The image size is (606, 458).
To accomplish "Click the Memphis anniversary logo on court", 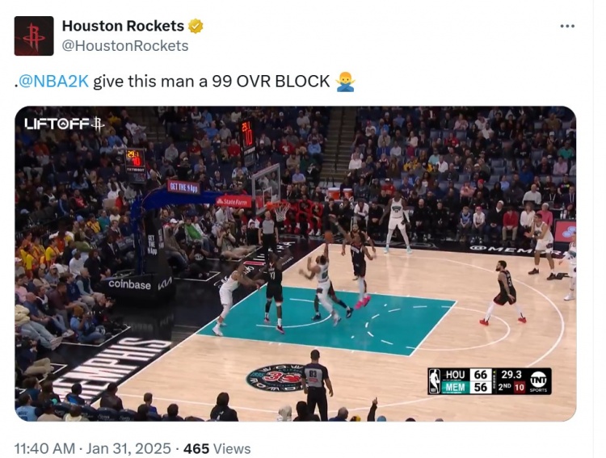I will [x=276, y=377].
